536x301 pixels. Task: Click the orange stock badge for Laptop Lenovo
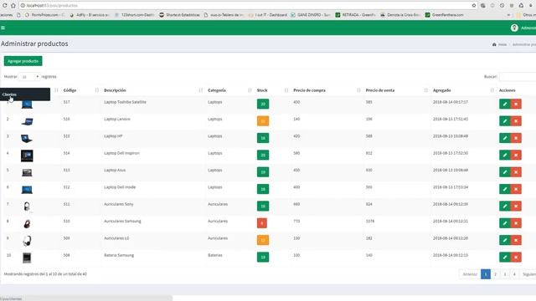tap(263, 120)
